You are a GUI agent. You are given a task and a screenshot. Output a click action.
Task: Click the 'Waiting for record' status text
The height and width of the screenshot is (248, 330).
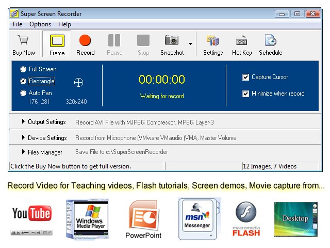(x=162, y=96)
